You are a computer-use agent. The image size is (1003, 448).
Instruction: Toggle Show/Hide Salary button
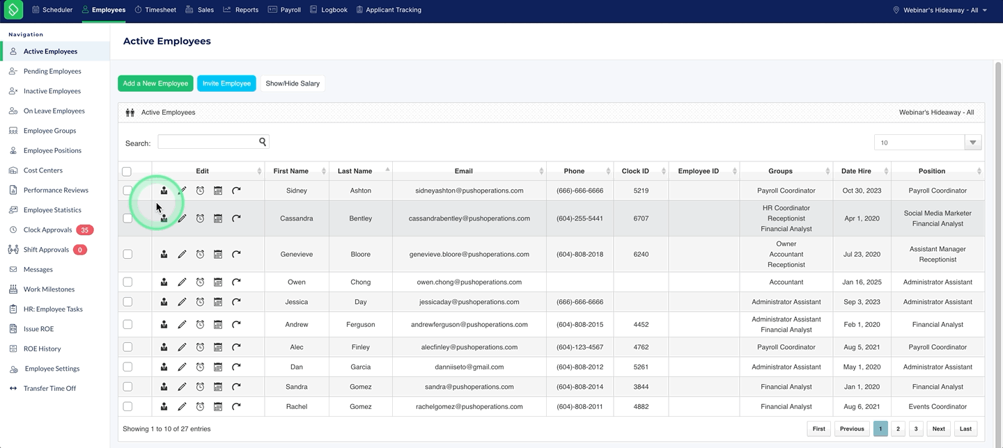point(293,83)
